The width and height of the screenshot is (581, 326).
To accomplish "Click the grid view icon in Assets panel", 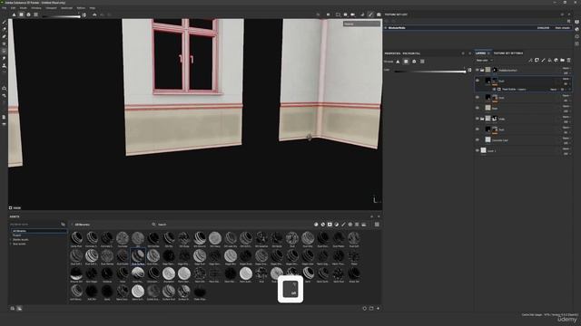I will 377,225.
